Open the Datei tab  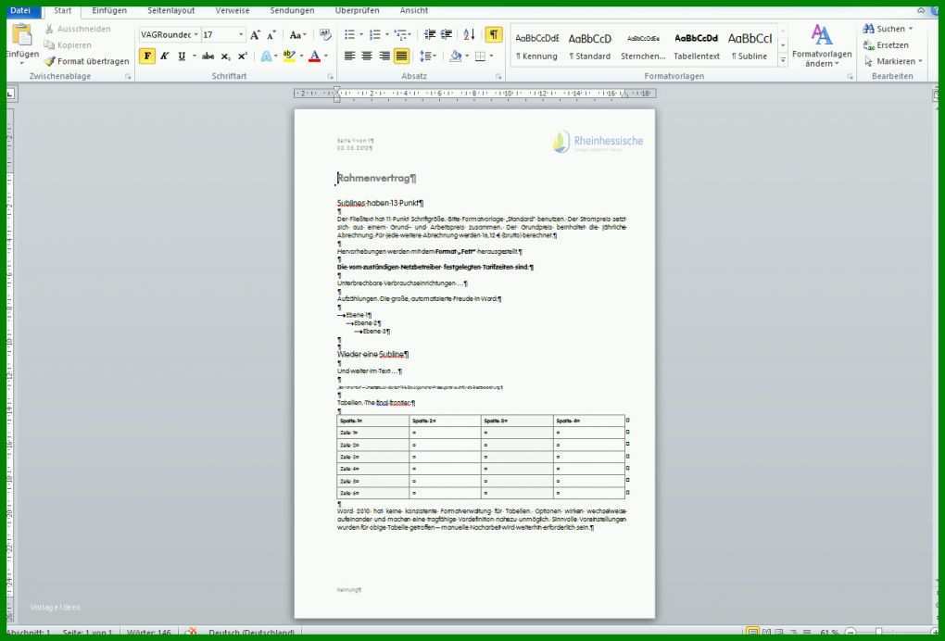pos(21,10)
